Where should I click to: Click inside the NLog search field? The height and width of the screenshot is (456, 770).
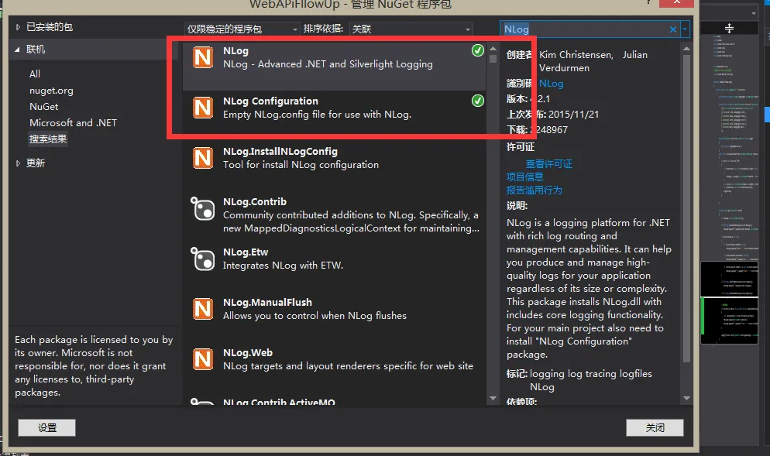point(584,29)
